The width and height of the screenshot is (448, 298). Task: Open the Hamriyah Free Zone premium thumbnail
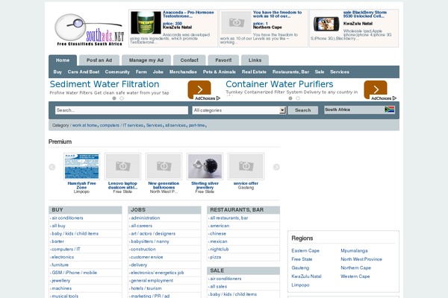click(81, 166)
